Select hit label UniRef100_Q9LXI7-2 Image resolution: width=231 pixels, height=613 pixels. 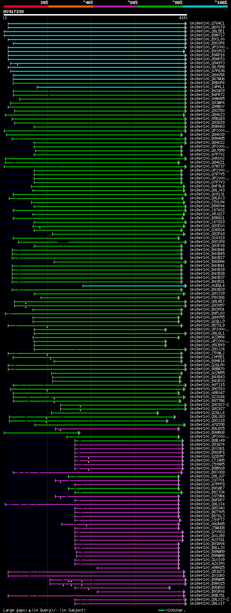(209, 599)
